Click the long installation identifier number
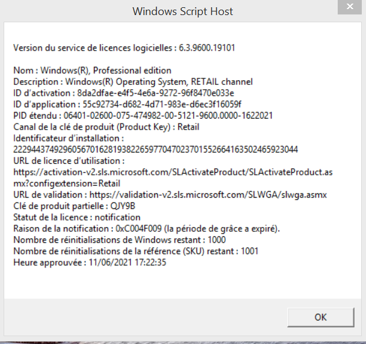This screenshot has height=344, width=366. 155,149
